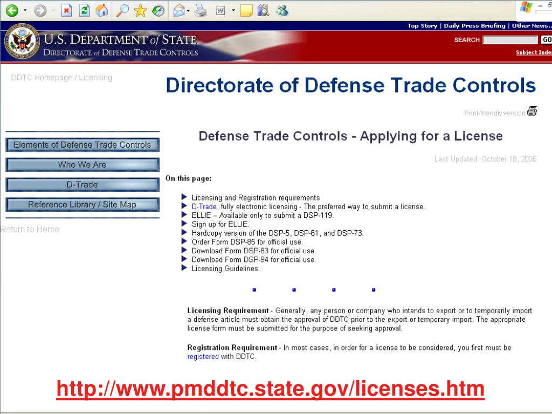The image size is (552, 414).
Task: Open the D-Trade sidebar menu button
Action: 82,184
